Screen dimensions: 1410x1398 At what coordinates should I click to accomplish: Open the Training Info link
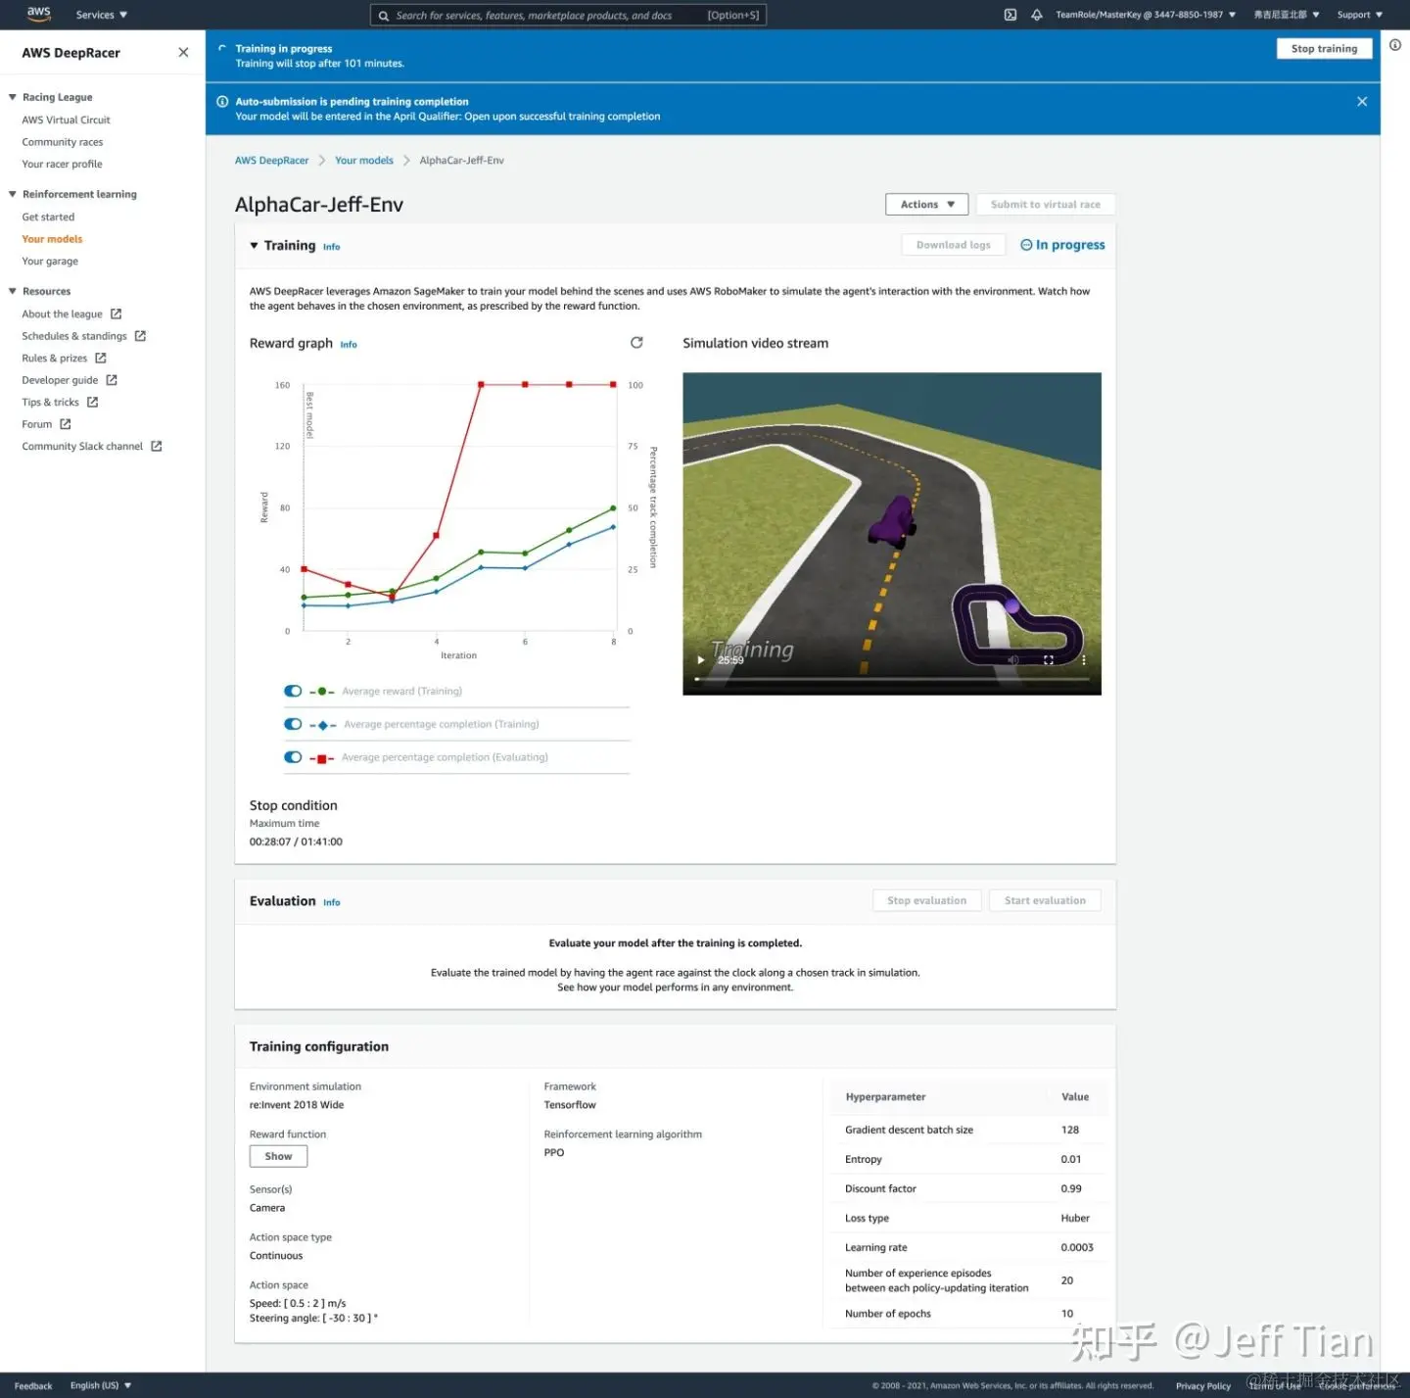point(332,247)
